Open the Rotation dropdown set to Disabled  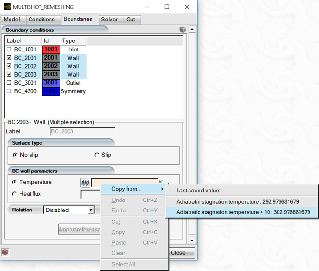coord(69,210)
